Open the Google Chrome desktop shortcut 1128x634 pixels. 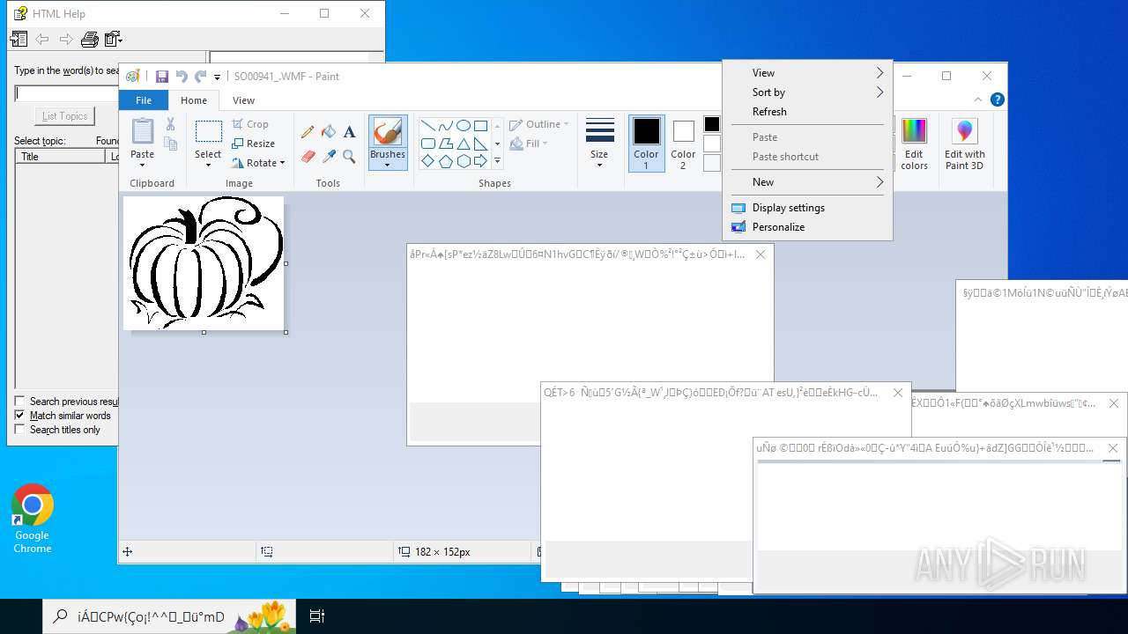coord(32,520)
